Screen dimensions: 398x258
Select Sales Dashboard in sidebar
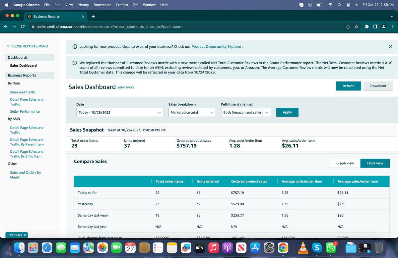tap(23, 66)
